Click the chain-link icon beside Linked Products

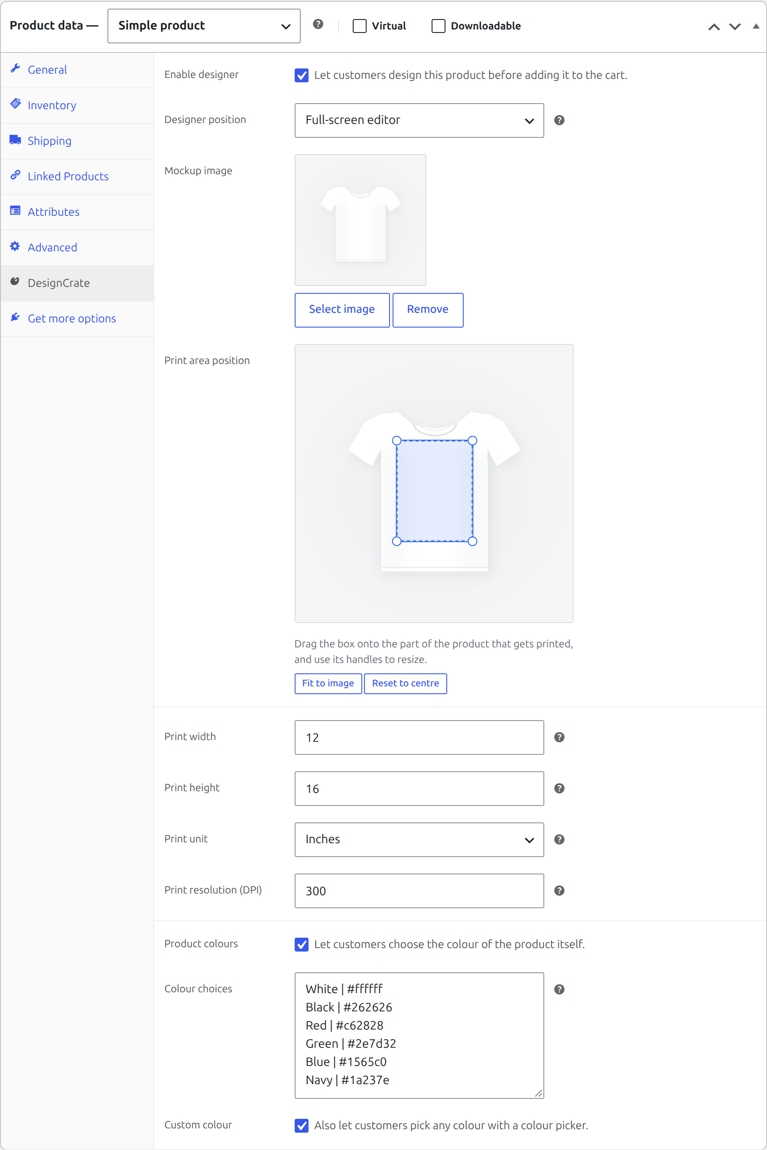[15, 175]
